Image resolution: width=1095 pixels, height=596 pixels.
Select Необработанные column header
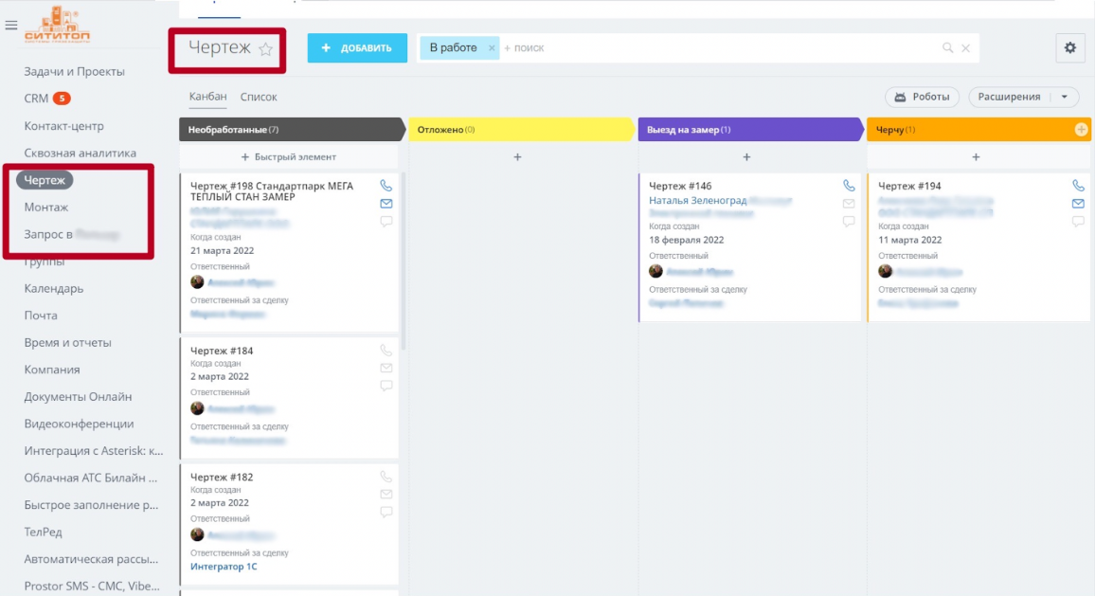pyautogui.click(x=291, y=129)
